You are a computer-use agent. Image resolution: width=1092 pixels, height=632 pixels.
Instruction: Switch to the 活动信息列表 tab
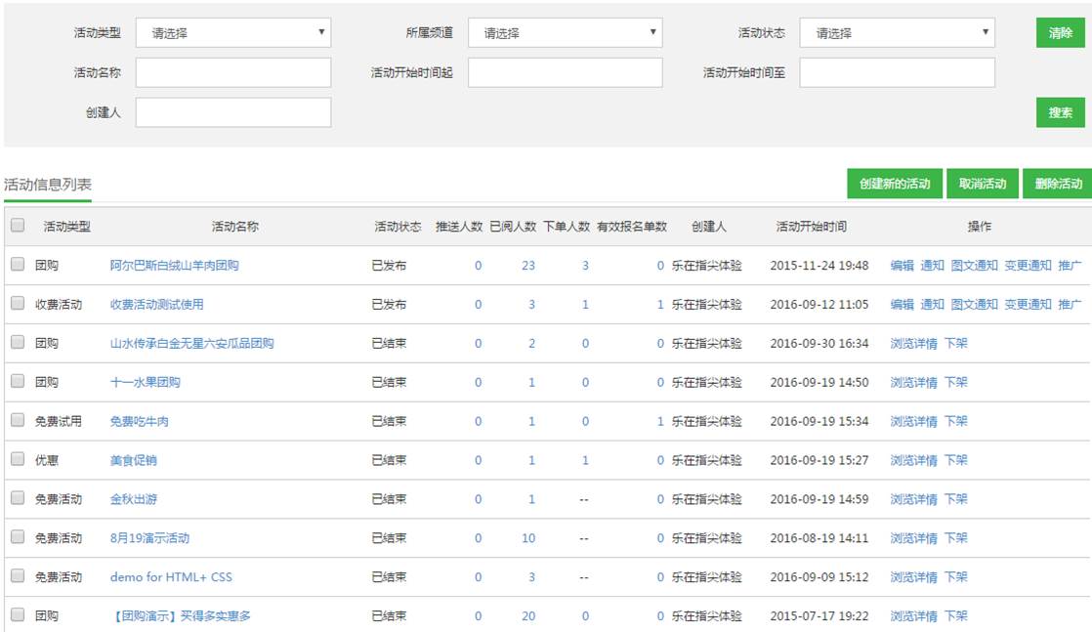tap(47, 185)
